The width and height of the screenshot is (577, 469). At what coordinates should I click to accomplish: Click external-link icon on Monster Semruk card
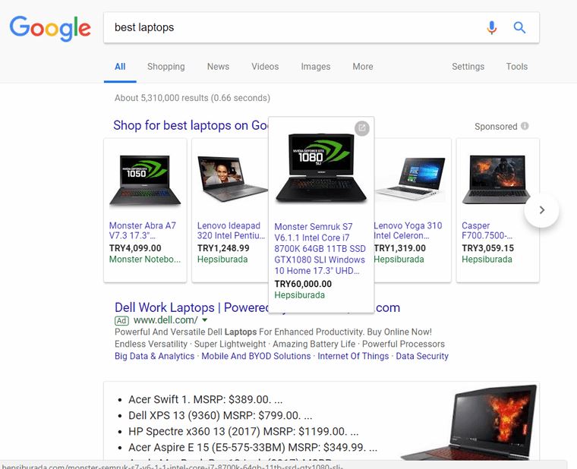click(362, 128)
